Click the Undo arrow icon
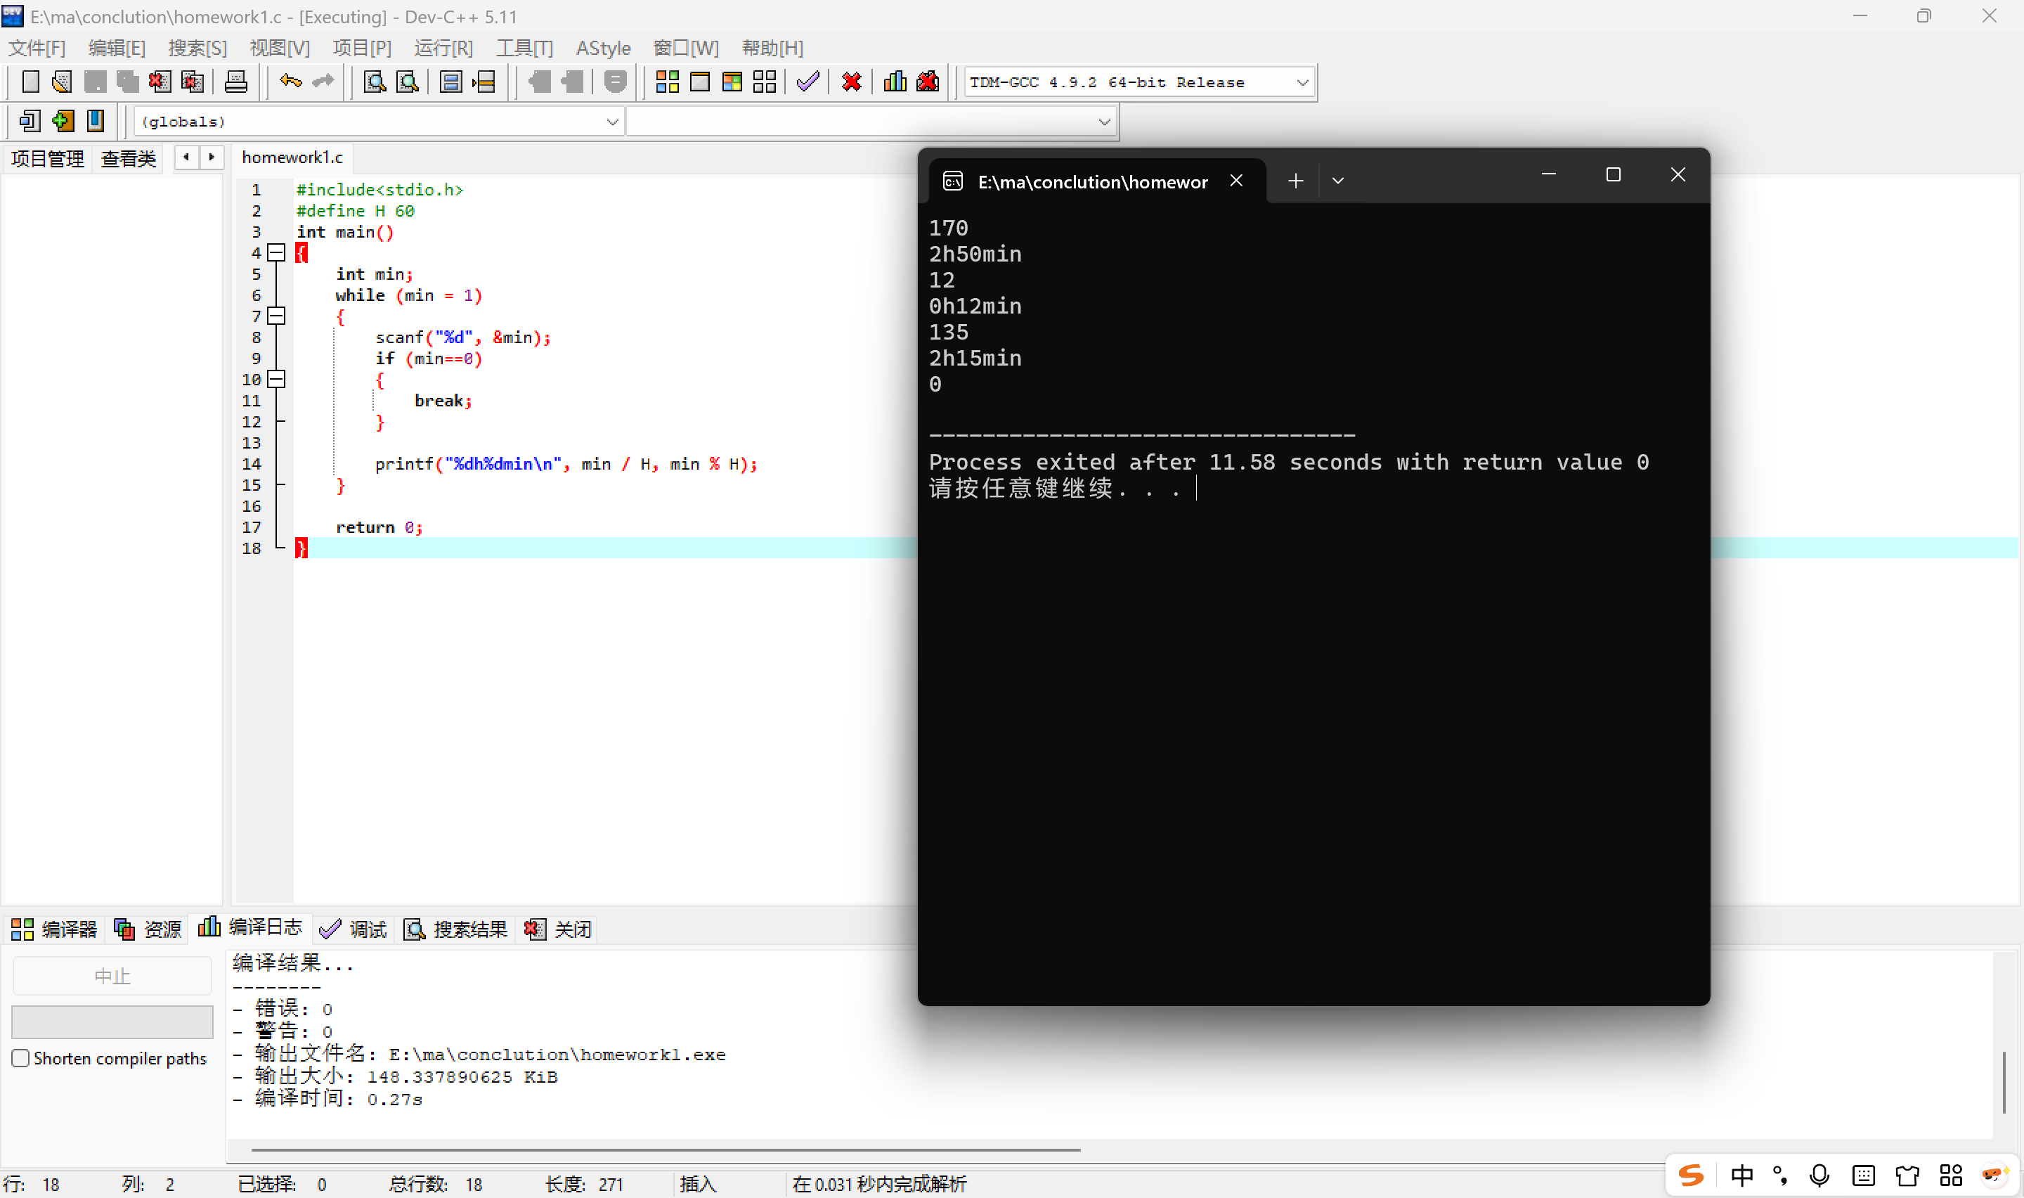 point(290,82)
